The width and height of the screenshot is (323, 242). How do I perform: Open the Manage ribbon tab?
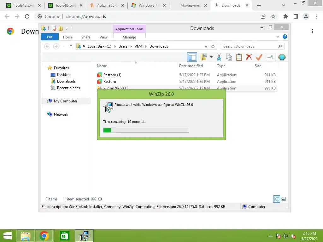tap(129, 37)
